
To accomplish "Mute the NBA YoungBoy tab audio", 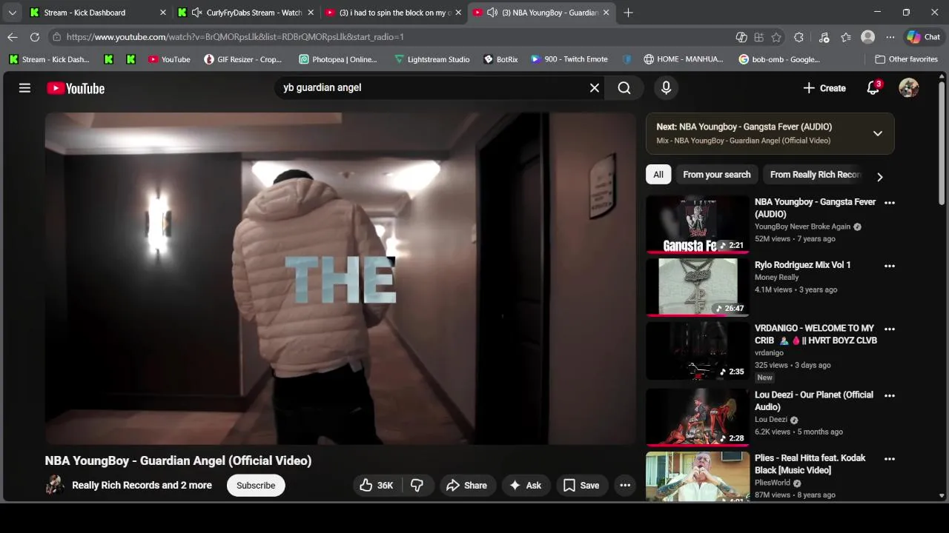I will pyautogui.click(x=492, y=13).
